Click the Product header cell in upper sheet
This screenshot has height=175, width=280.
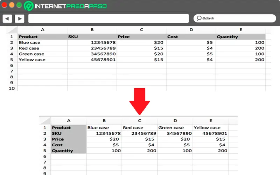tap(42, 37)
